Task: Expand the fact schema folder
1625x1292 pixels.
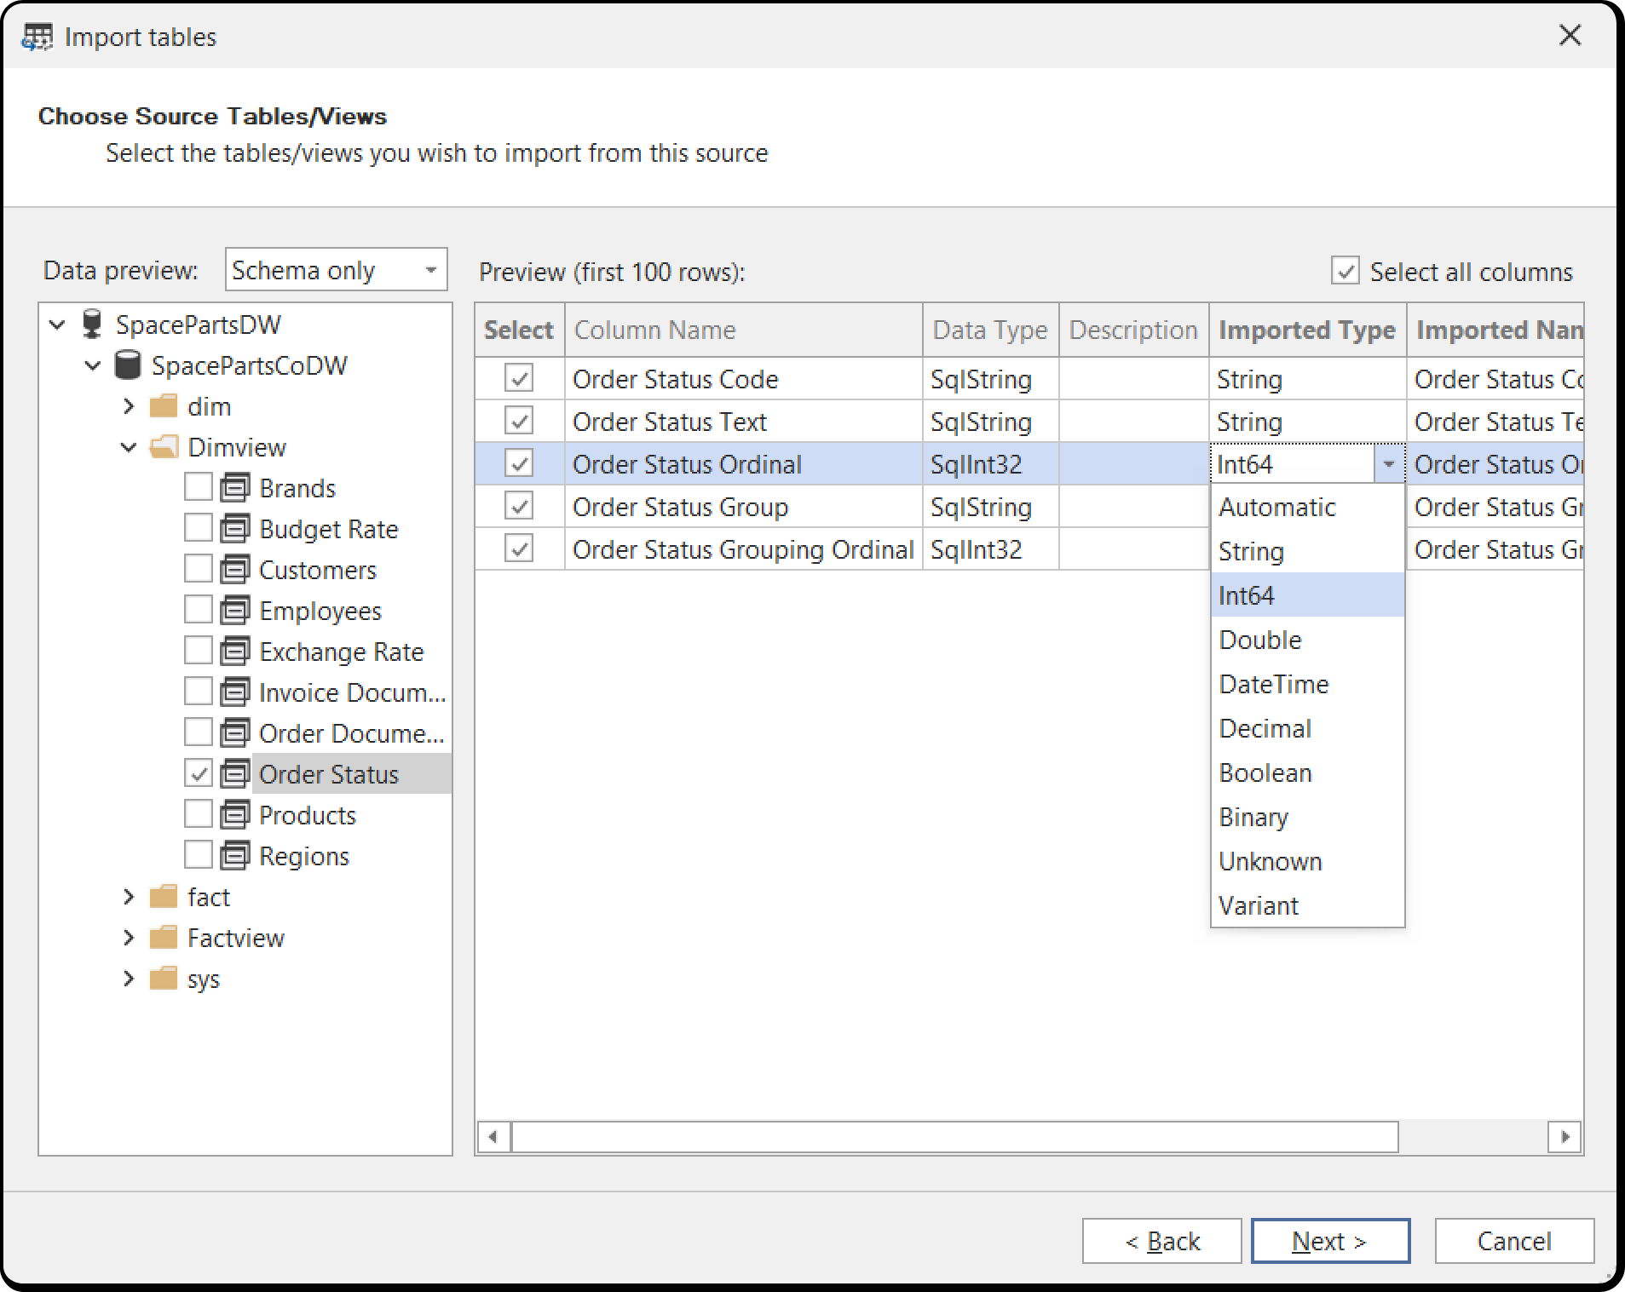Action: (x=129, y=897)
